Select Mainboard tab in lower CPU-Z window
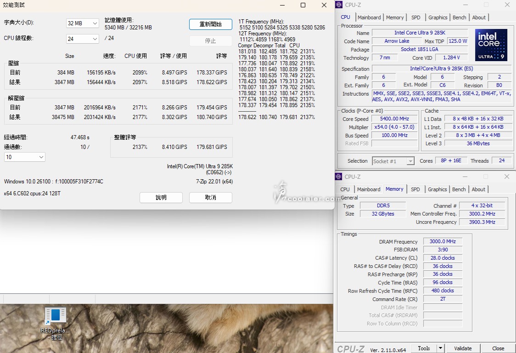 point(369,189)
